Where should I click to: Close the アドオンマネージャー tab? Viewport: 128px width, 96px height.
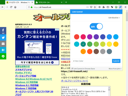click(x=62, y=2)
